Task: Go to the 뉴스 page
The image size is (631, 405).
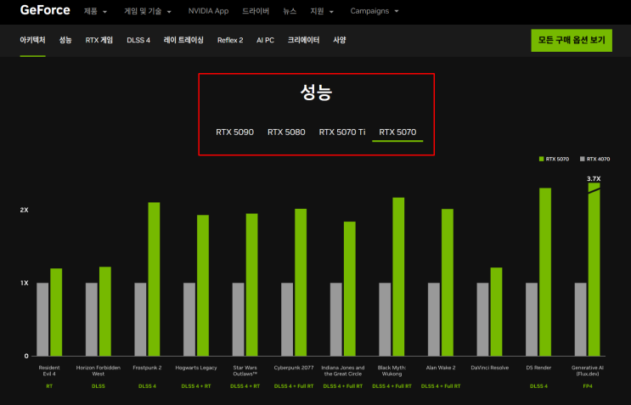Action: point(290,11)
